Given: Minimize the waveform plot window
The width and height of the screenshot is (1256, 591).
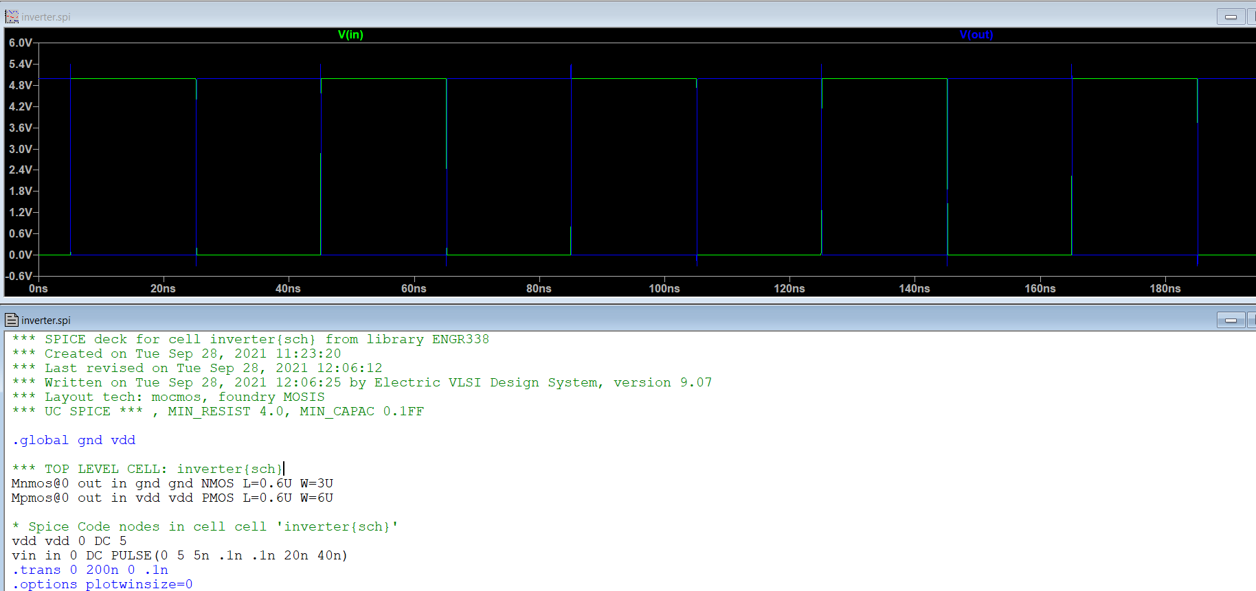Looking at the screenshot, I should tap(1231, 16).
